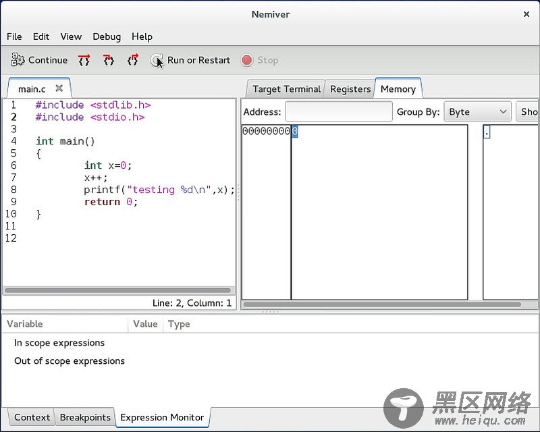Click the red Stop icon
This screenshot has width=540, height=432.
(247, 60)
